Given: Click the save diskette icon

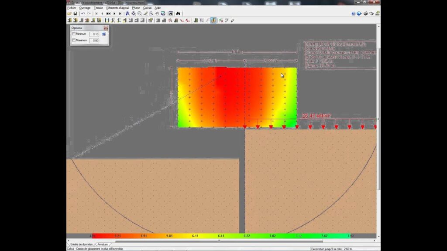Looking at the screenshot, I should (75, 14).
